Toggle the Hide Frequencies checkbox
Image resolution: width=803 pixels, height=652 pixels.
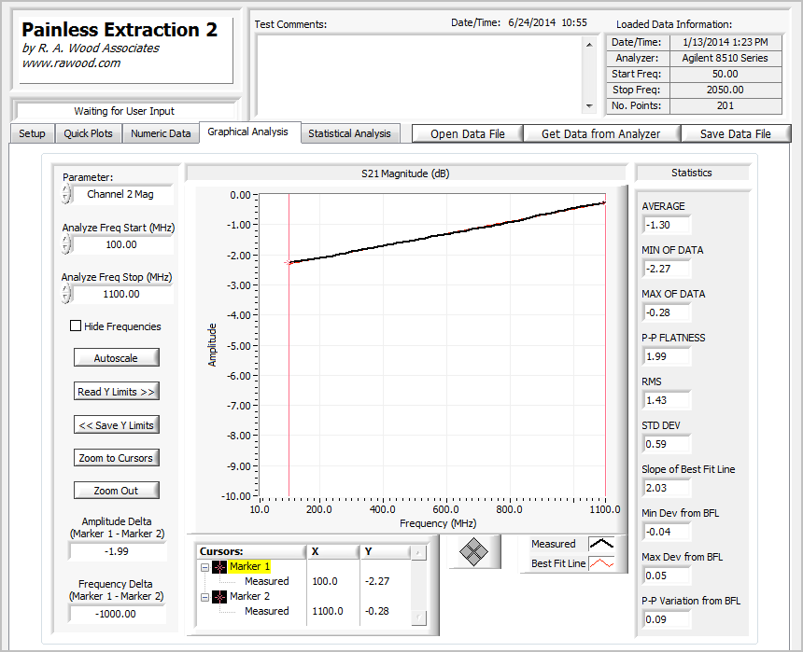[x=76, y=326]
